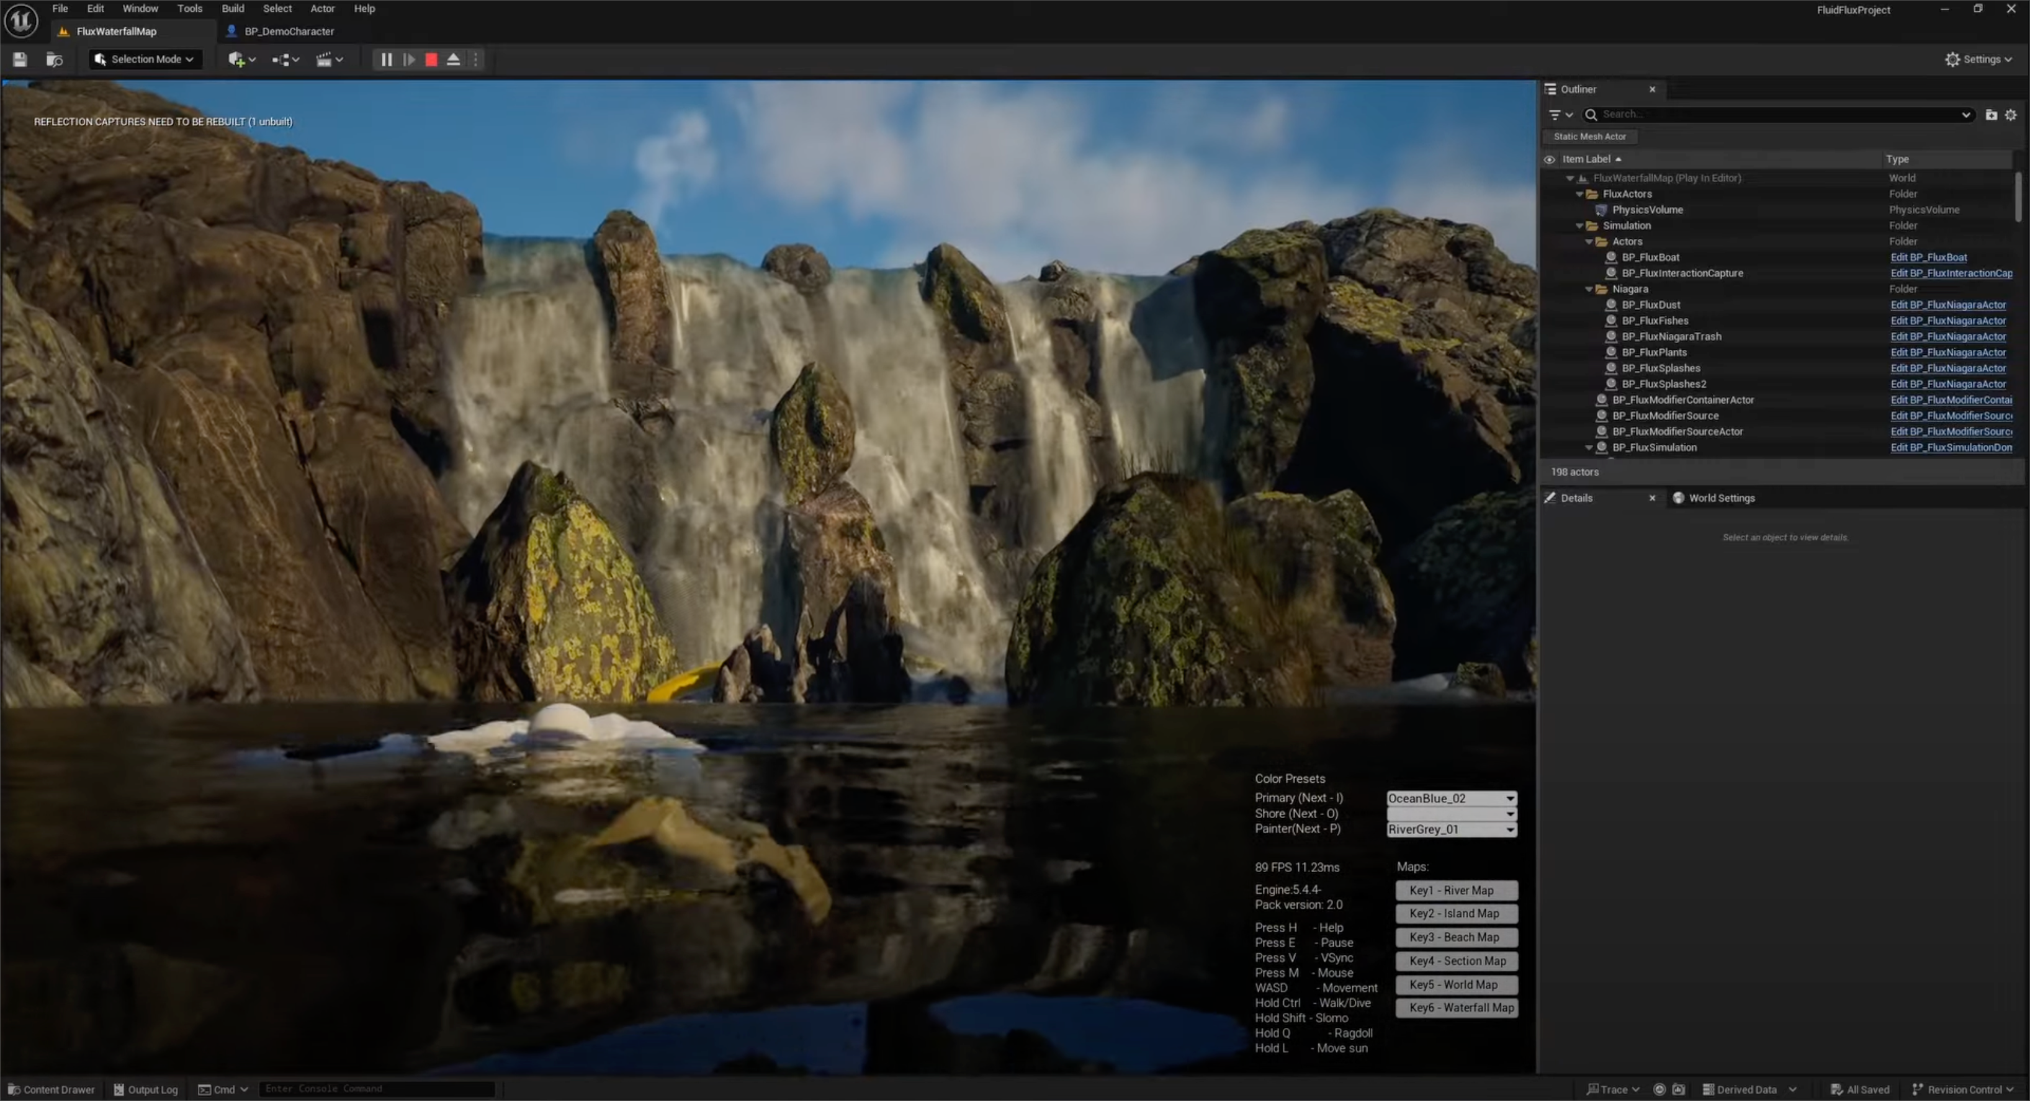
Task: Open the Cmd console type dropdown
Action: pyautogui.click(x=223, y=1089)
